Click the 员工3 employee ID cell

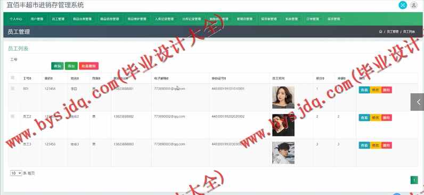[x=27, y=144]
